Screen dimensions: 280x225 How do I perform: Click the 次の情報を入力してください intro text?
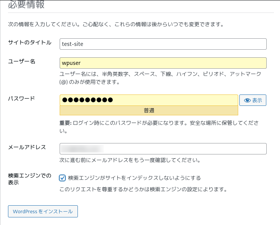click(116, 24)
